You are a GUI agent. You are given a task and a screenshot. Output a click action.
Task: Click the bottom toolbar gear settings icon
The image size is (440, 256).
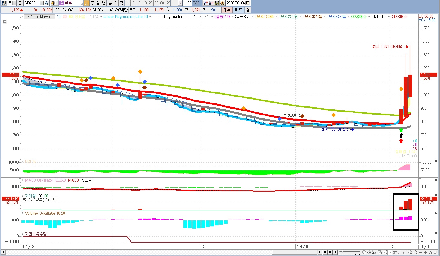369,252
